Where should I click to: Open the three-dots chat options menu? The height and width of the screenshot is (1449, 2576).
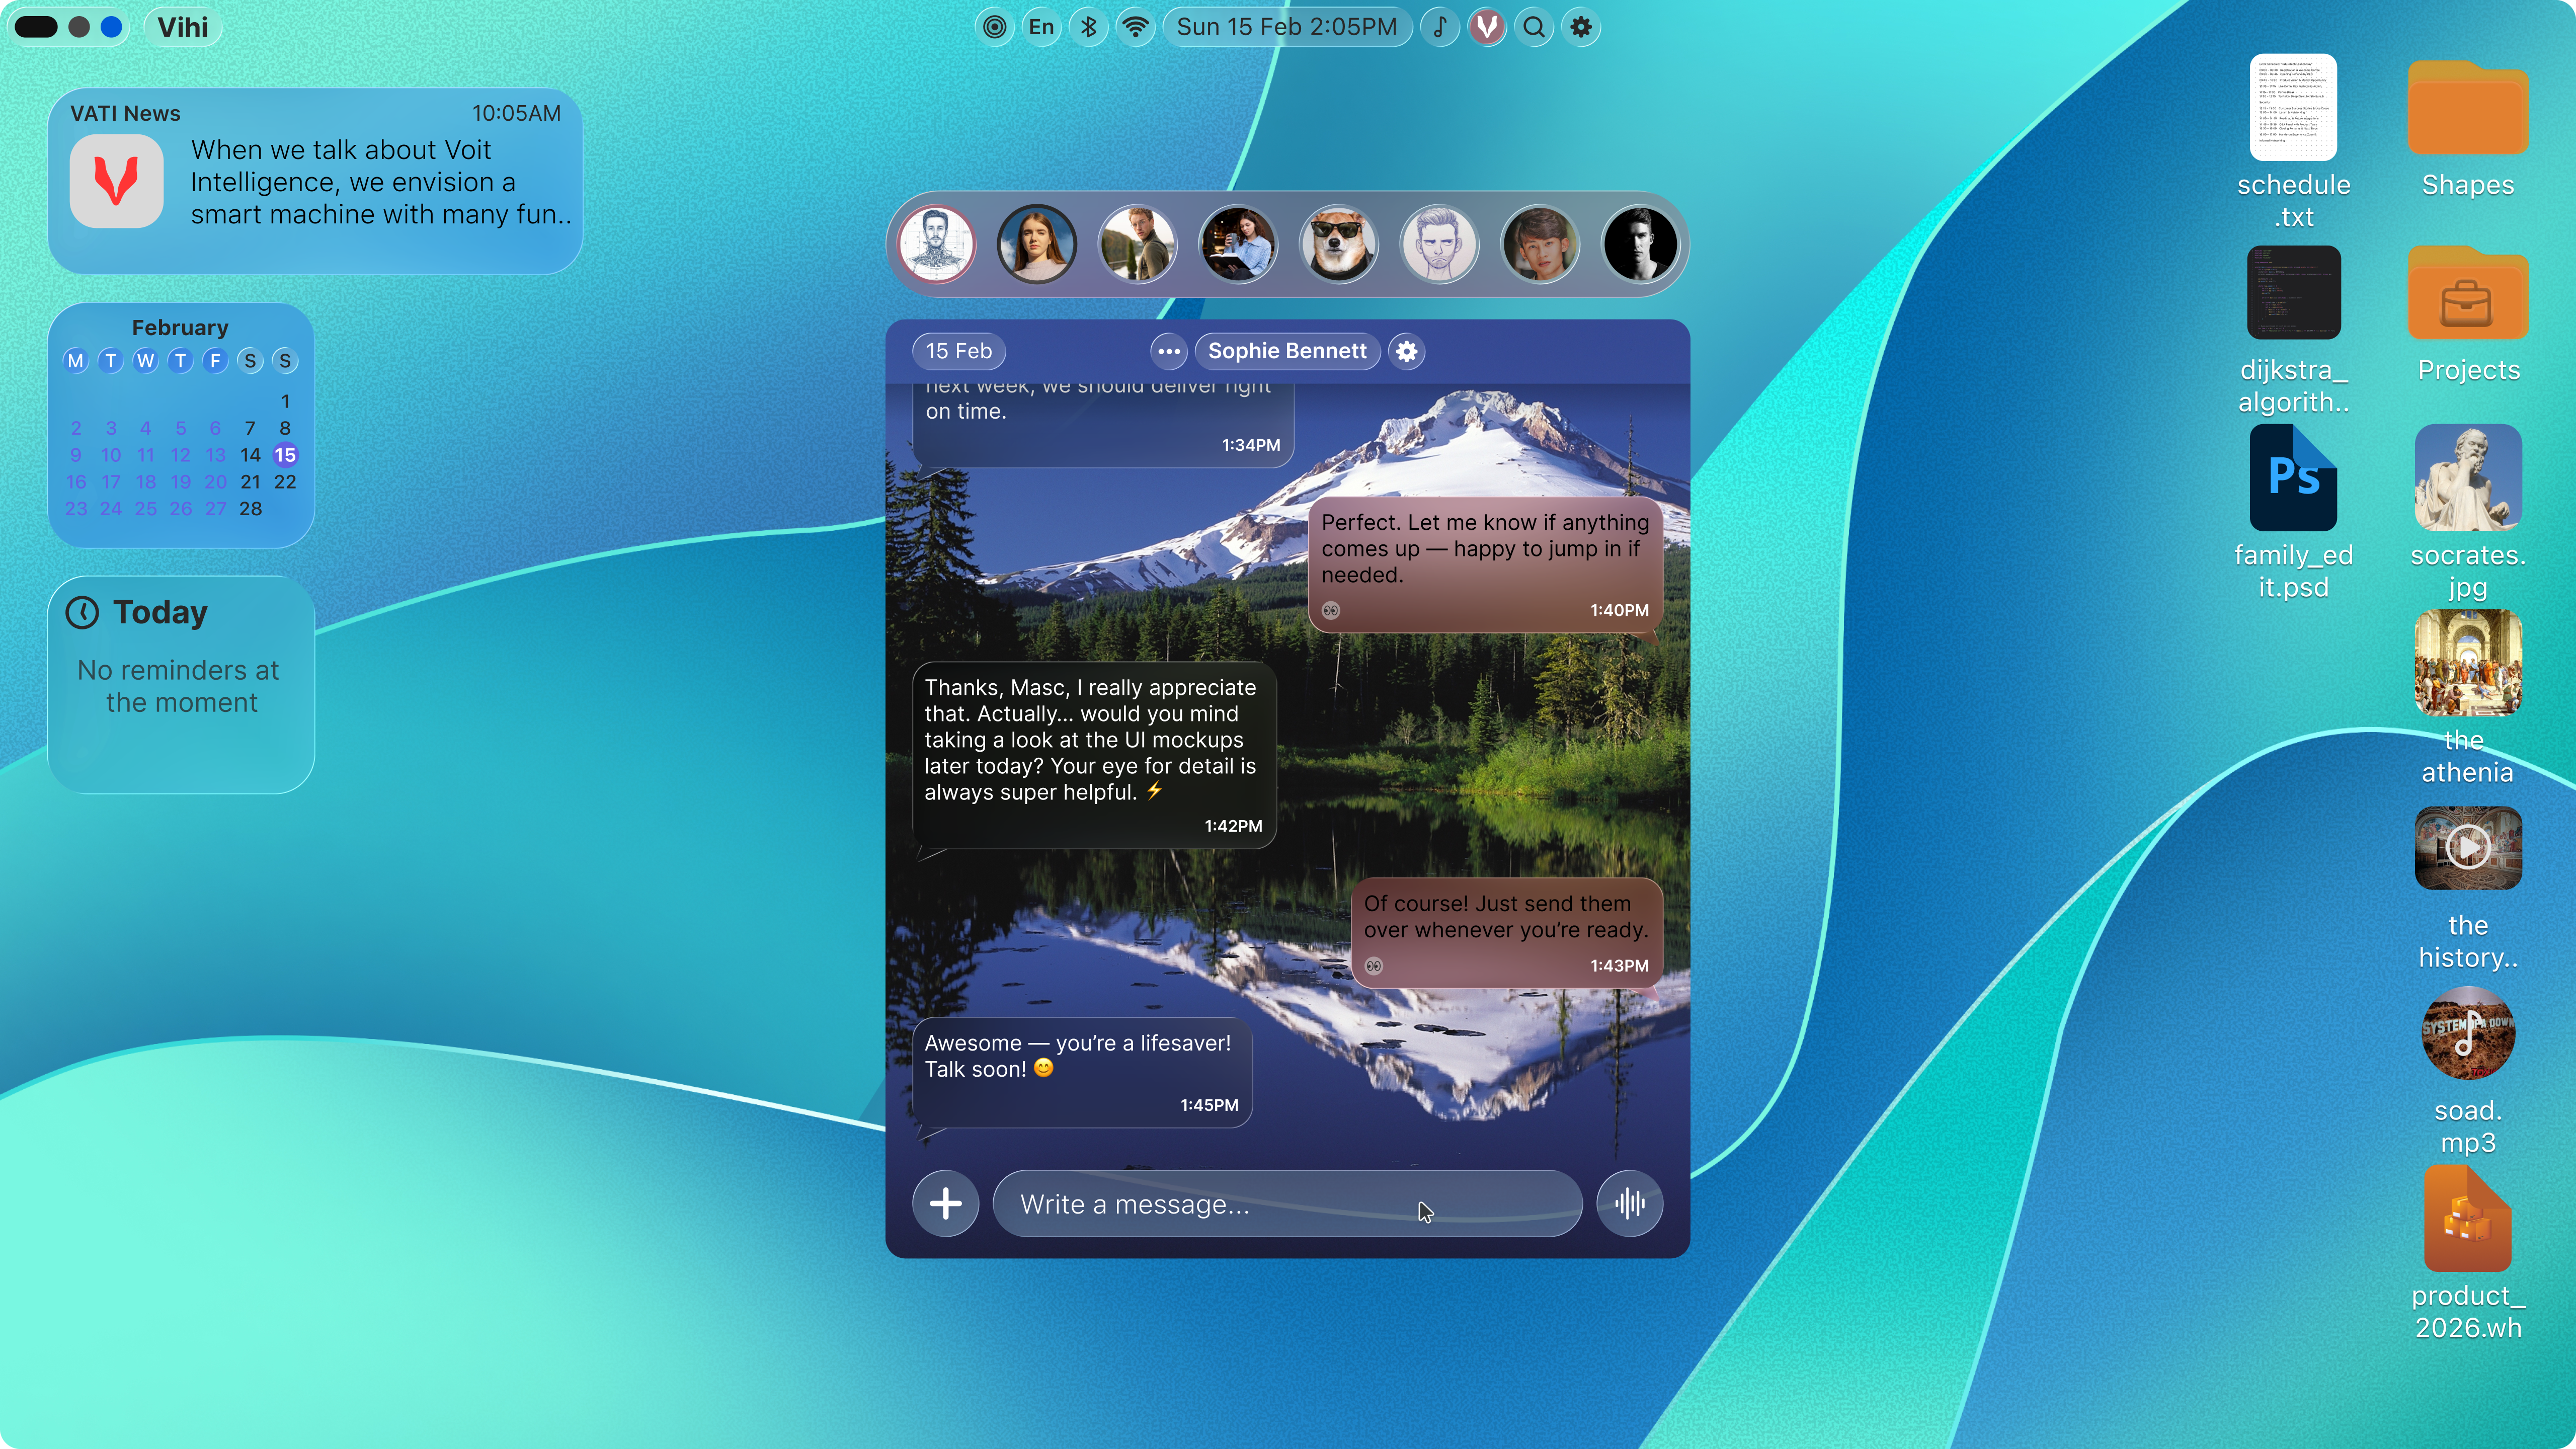1168,351
